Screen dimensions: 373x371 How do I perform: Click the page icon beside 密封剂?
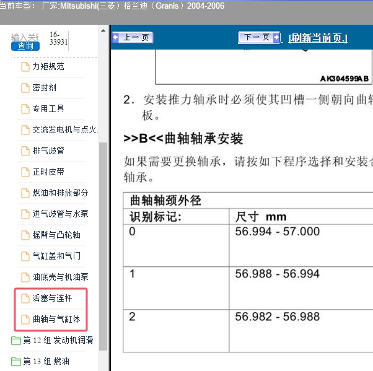pos(25,87)
